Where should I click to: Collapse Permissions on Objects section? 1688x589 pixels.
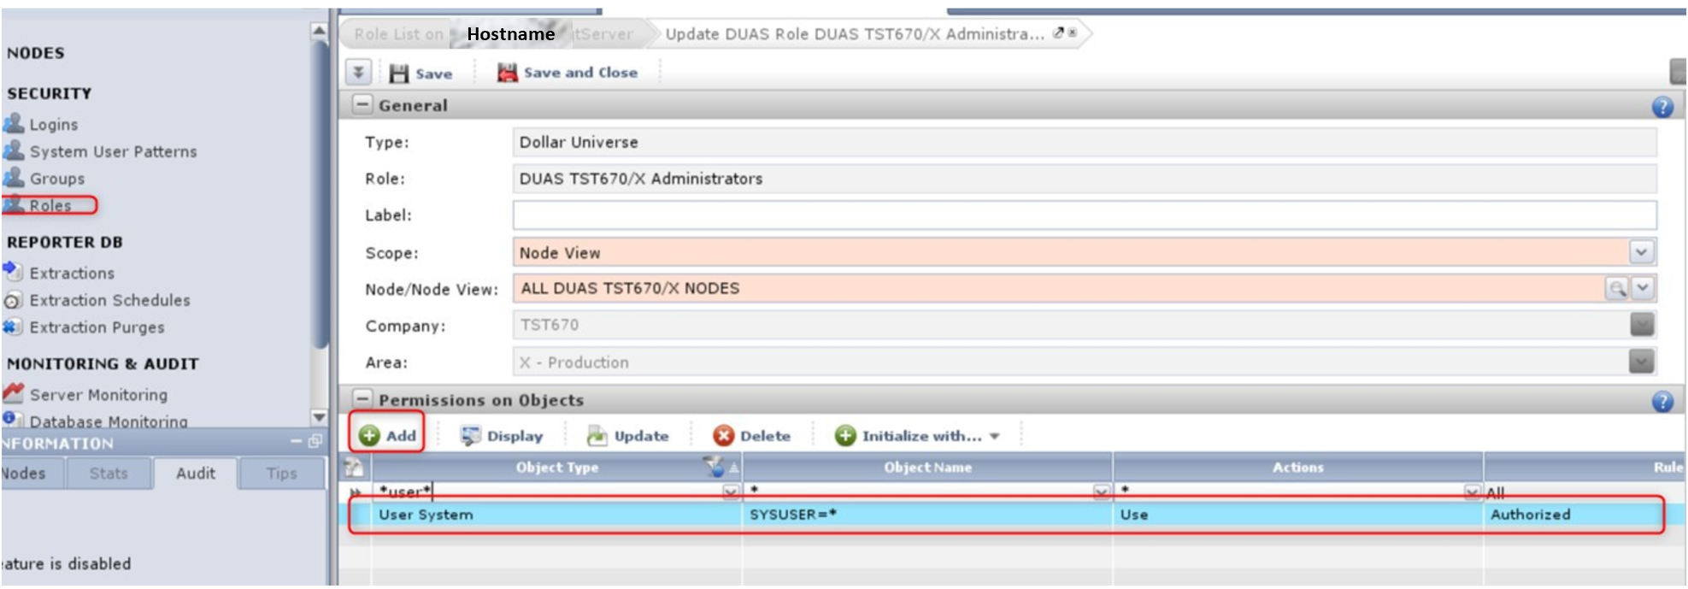coord(362,399)
